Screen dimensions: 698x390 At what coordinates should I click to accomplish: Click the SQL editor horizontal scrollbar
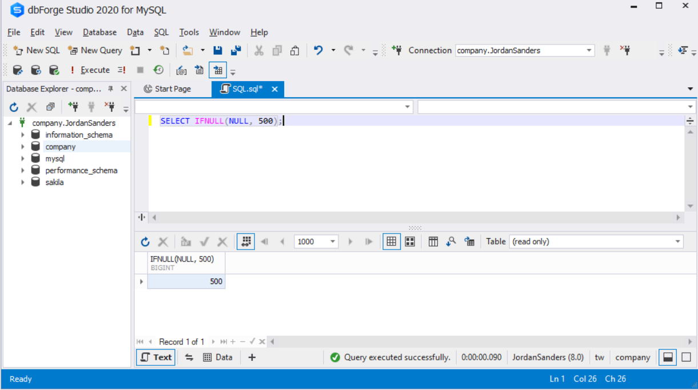click(x=416, y=218)
